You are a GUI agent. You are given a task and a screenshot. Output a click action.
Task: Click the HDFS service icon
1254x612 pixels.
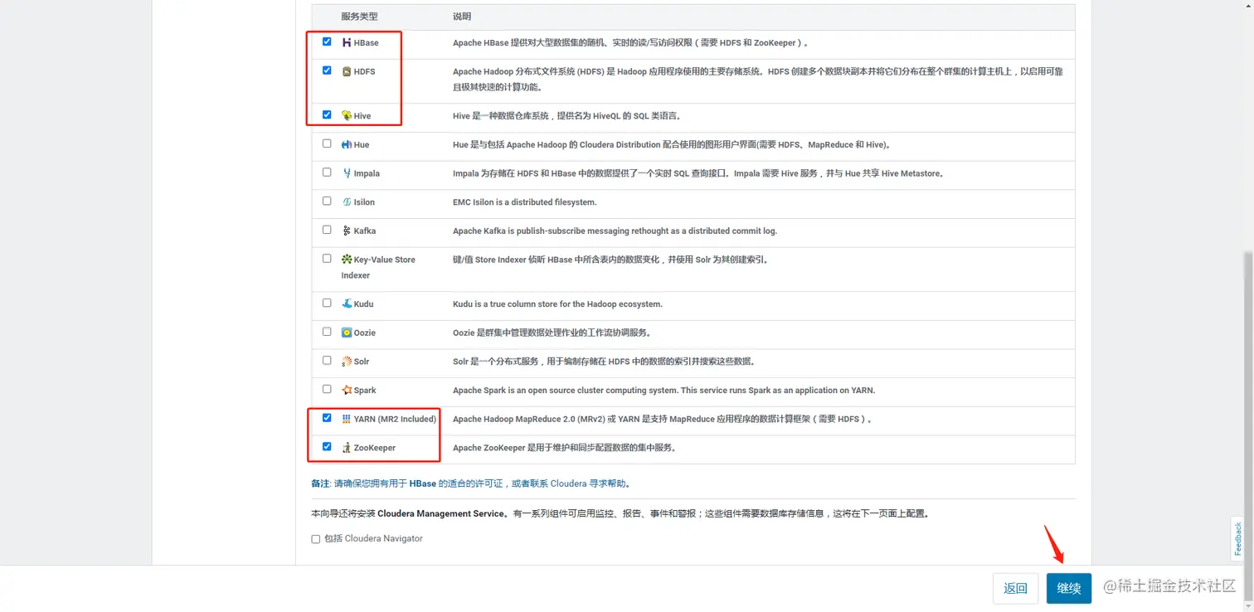347,71
